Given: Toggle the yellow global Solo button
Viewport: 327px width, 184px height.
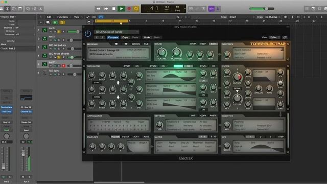Looking at the screenshot, I should (62, 22).
